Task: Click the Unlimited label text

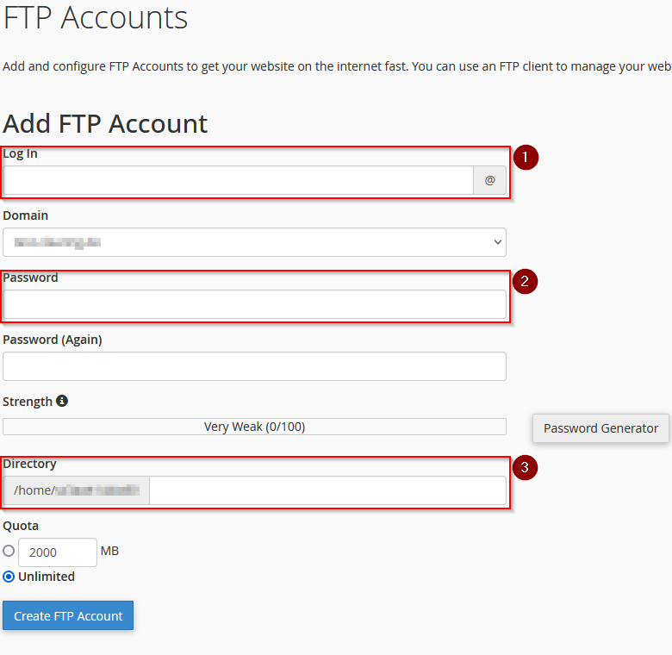Action: pos(47,577)
